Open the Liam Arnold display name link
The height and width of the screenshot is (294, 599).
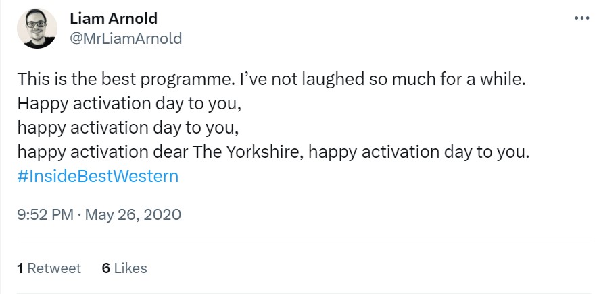tap(114, 18)
